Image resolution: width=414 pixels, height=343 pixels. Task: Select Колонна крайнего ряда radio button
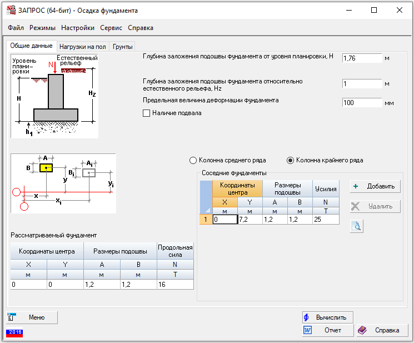click(290, 161)
